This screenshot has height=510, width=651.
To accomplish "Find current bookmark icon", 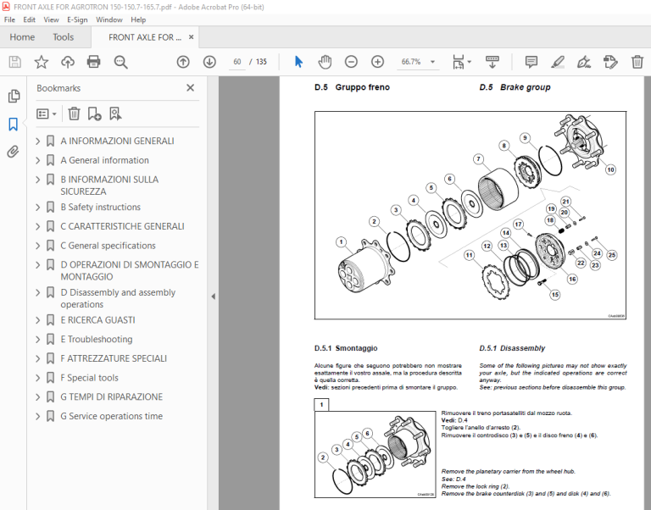I will tap(115, 114).
